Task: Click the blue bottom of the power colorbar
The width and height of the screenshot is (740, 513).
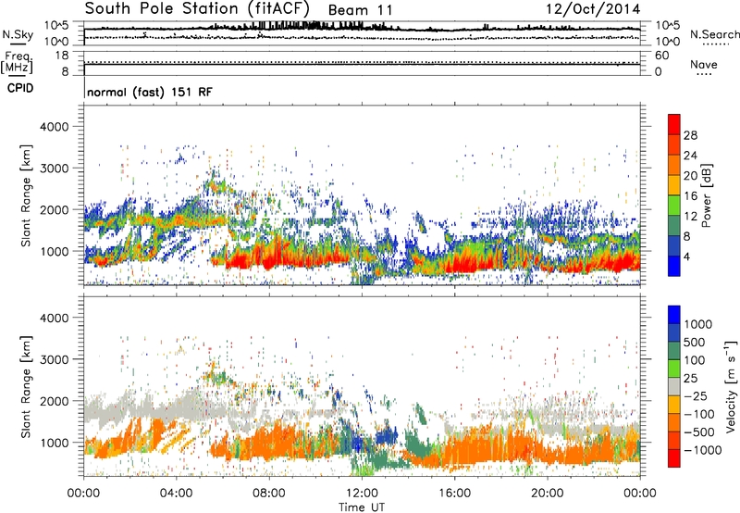Action: pos(674,266)
